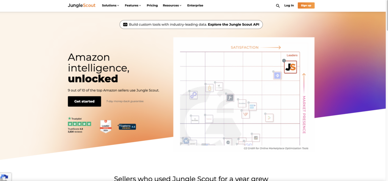The width and height of the screenshot is (388, 181).
Task: Click '7-day money-back guarantee.' text
Action: click(125, 101)
